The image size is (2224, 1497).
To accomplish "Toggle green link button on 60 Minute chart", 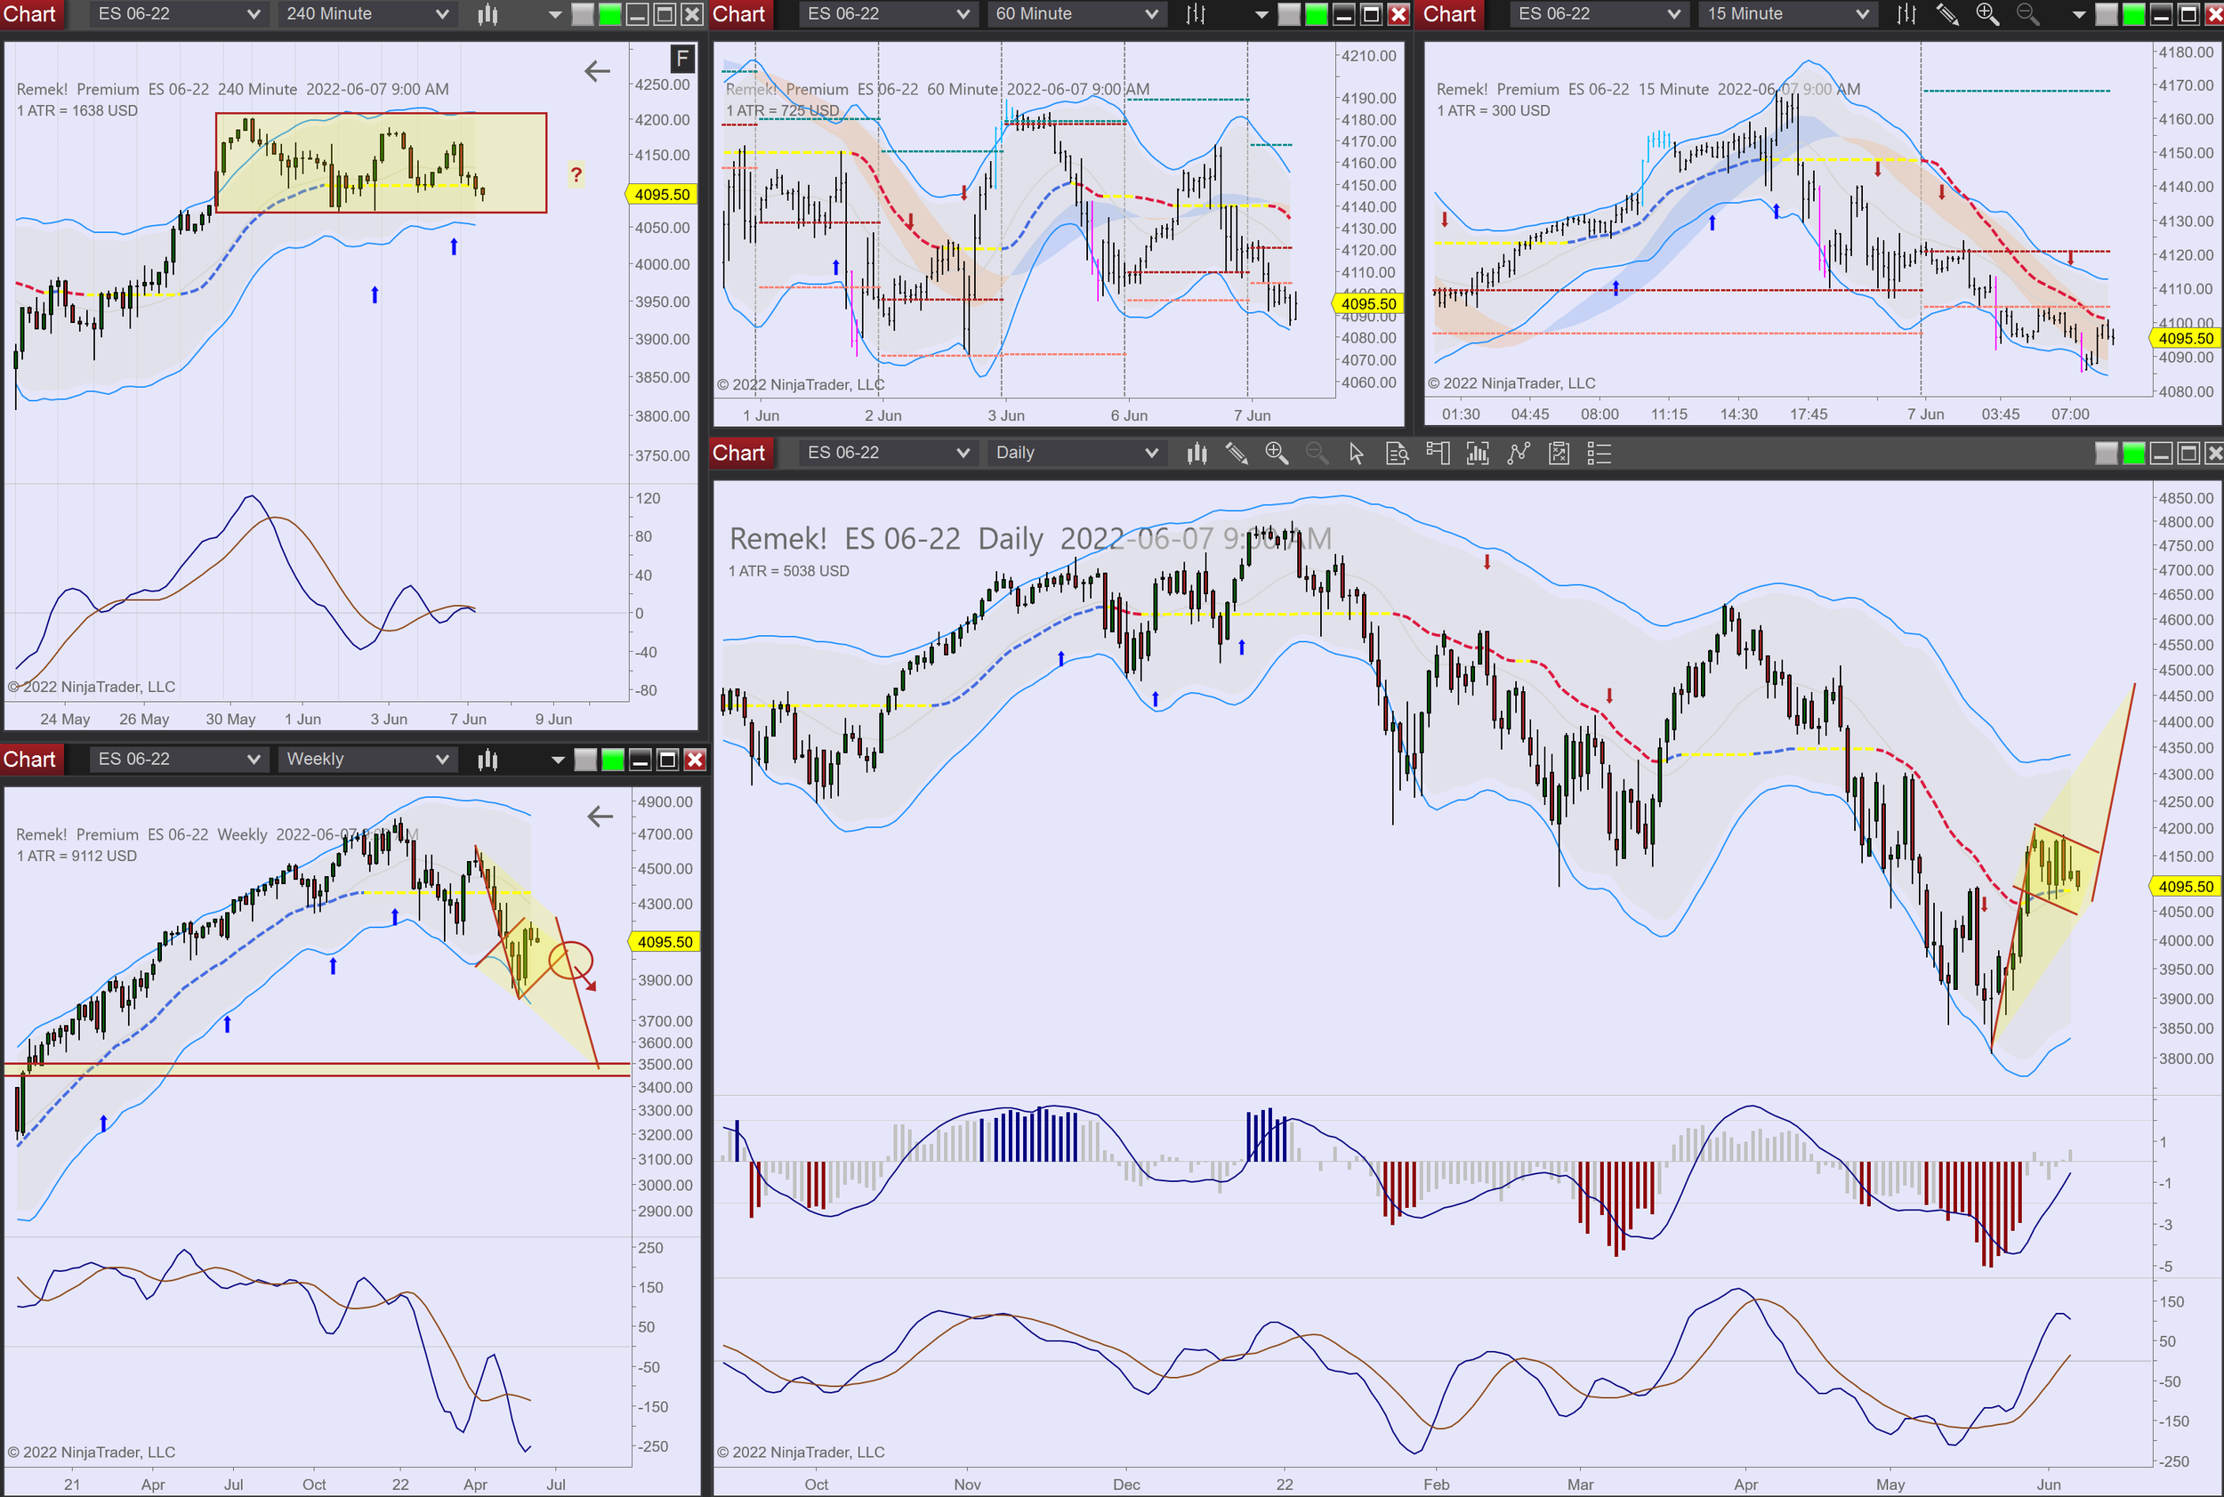I will (1316, 14).
